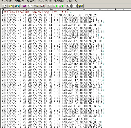This screenshot has height=128, width=131.
Task: Click the yellow question mark settings icon
Action: (81, 6)
